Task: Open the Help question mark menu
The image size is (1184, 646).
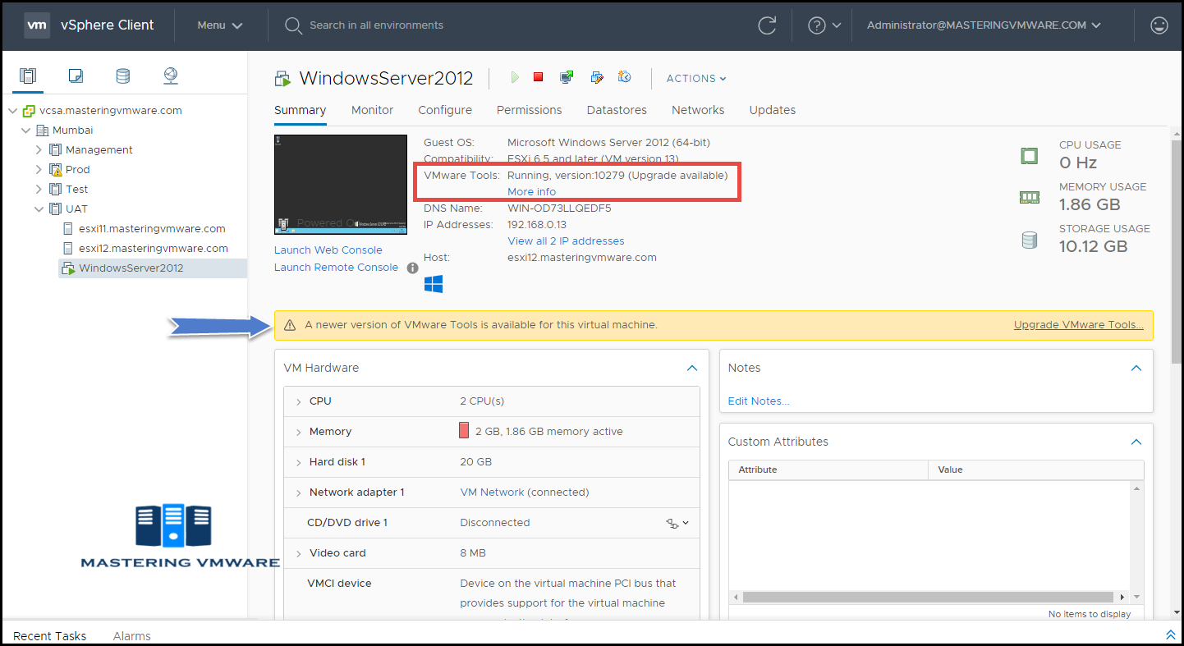Action: [824, 25]
